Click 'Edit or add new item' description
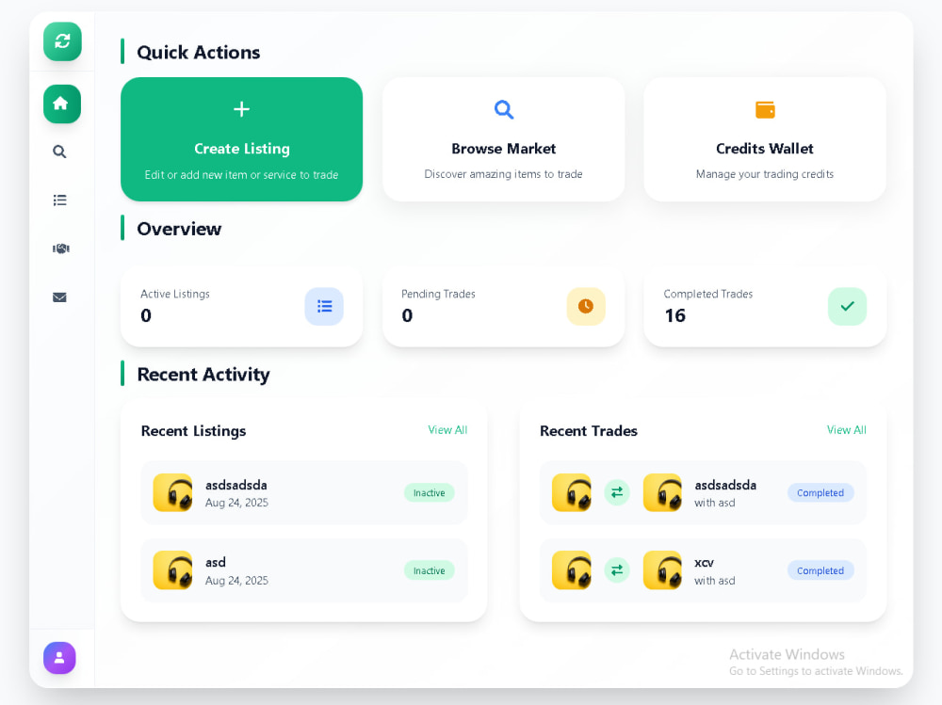942x705 pixels. (241, 175)
